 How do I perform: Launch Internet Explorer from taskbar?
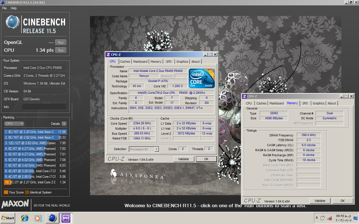25,218
